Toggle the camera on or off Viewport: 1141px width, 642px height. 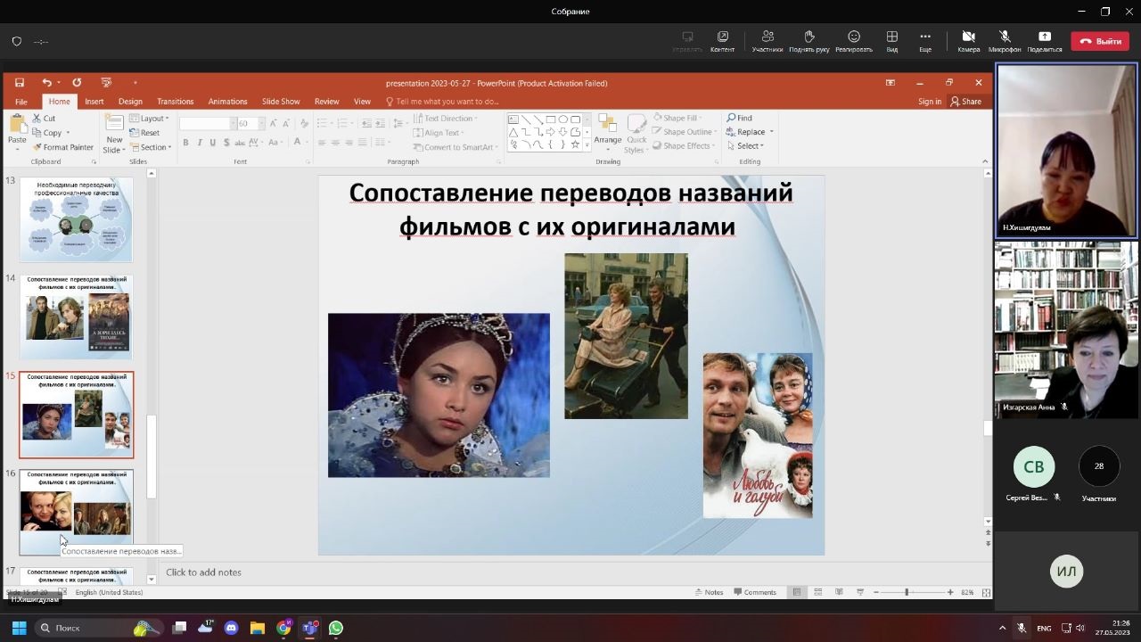[968, 37]
